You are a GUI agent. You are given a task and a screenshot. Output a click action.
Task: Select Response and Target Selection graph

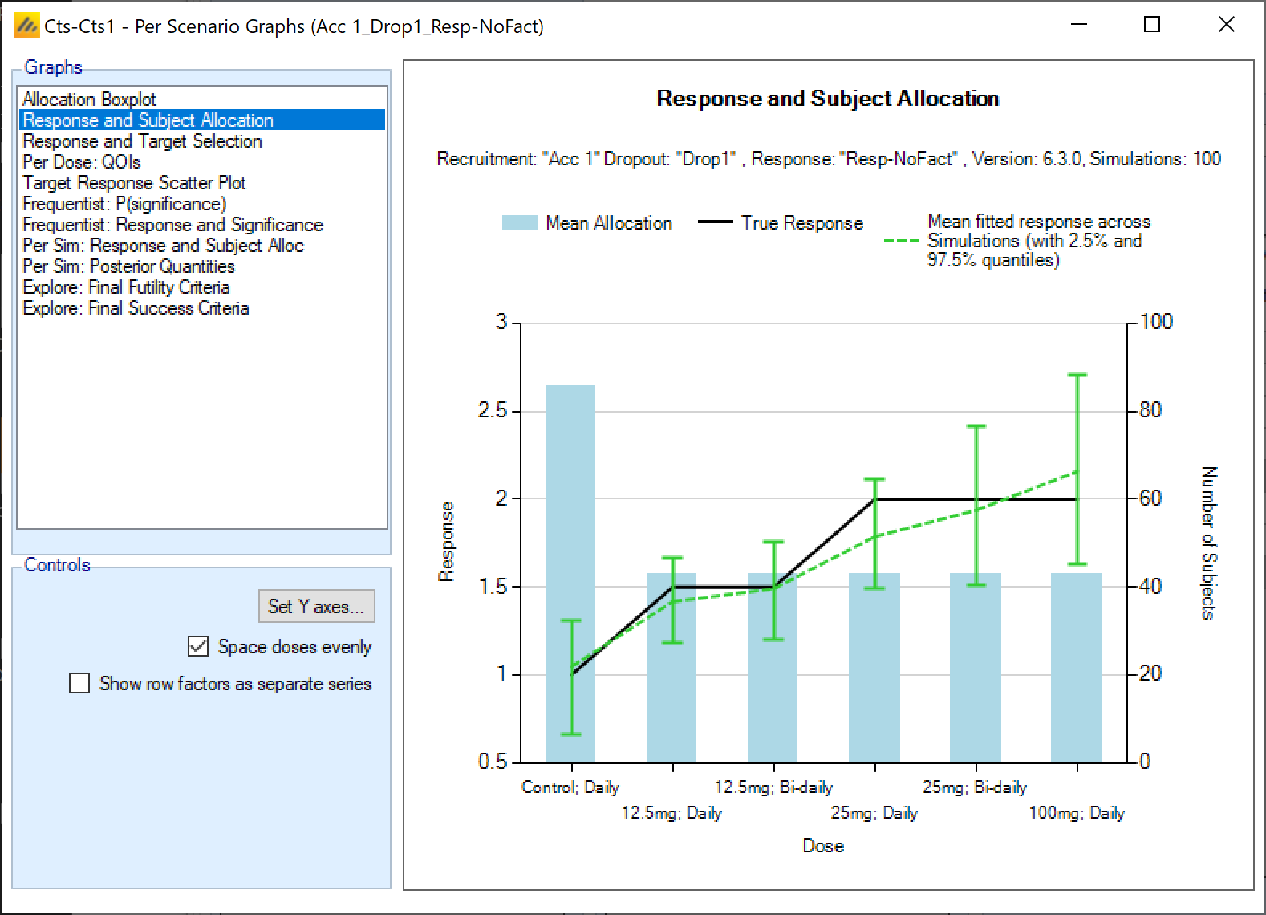[x=142, y=141]
